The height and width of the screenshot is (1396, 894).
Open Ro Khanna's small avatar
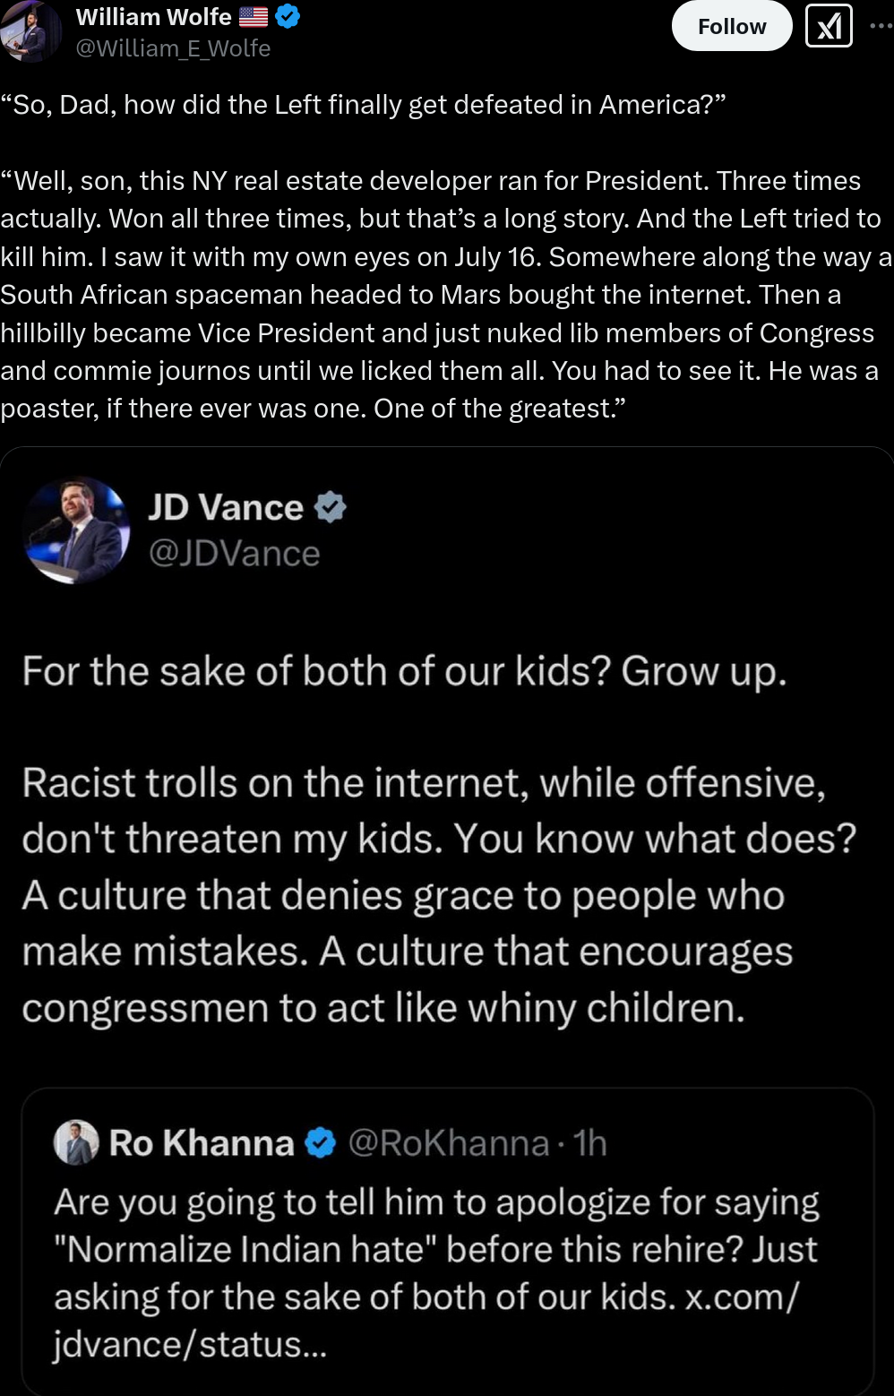[x=76, y=1142]
